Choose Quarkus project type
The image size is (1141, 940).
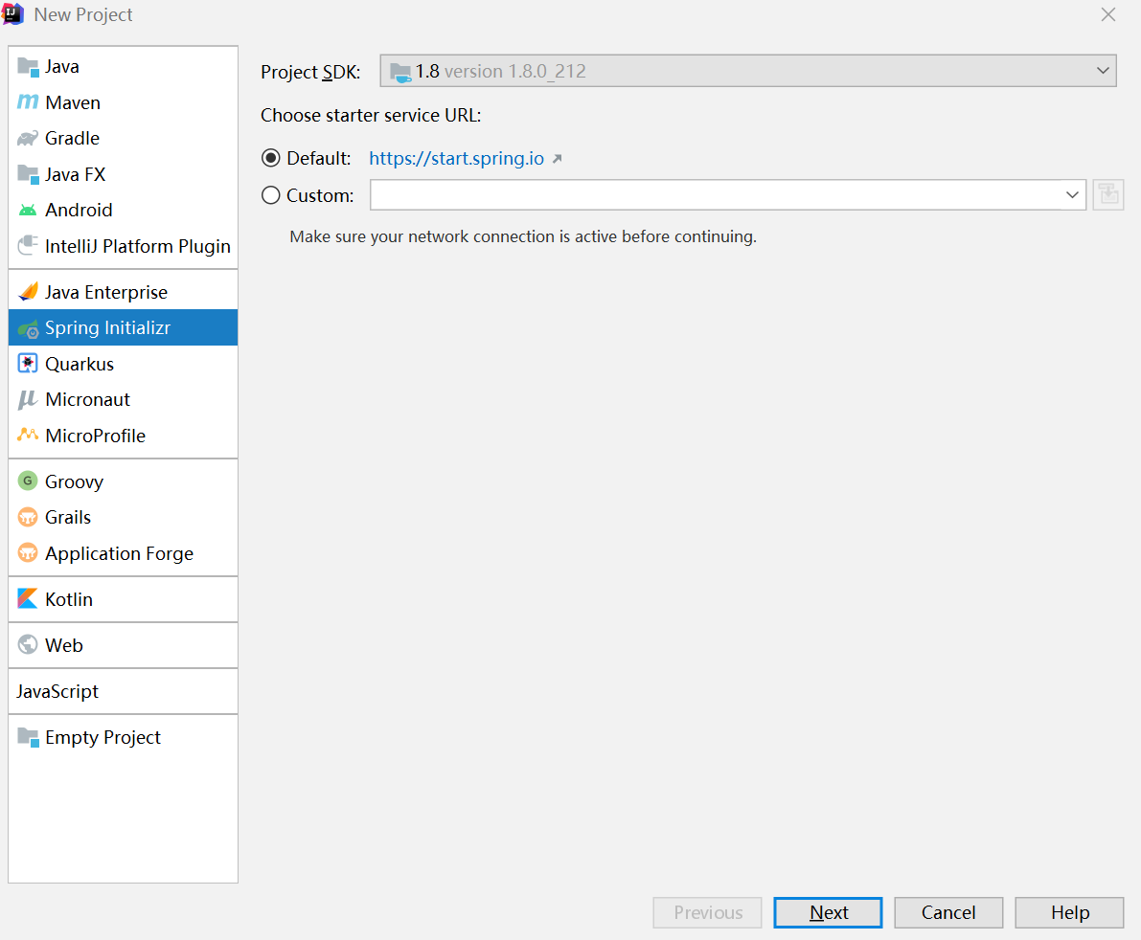[x=123, y=364]
